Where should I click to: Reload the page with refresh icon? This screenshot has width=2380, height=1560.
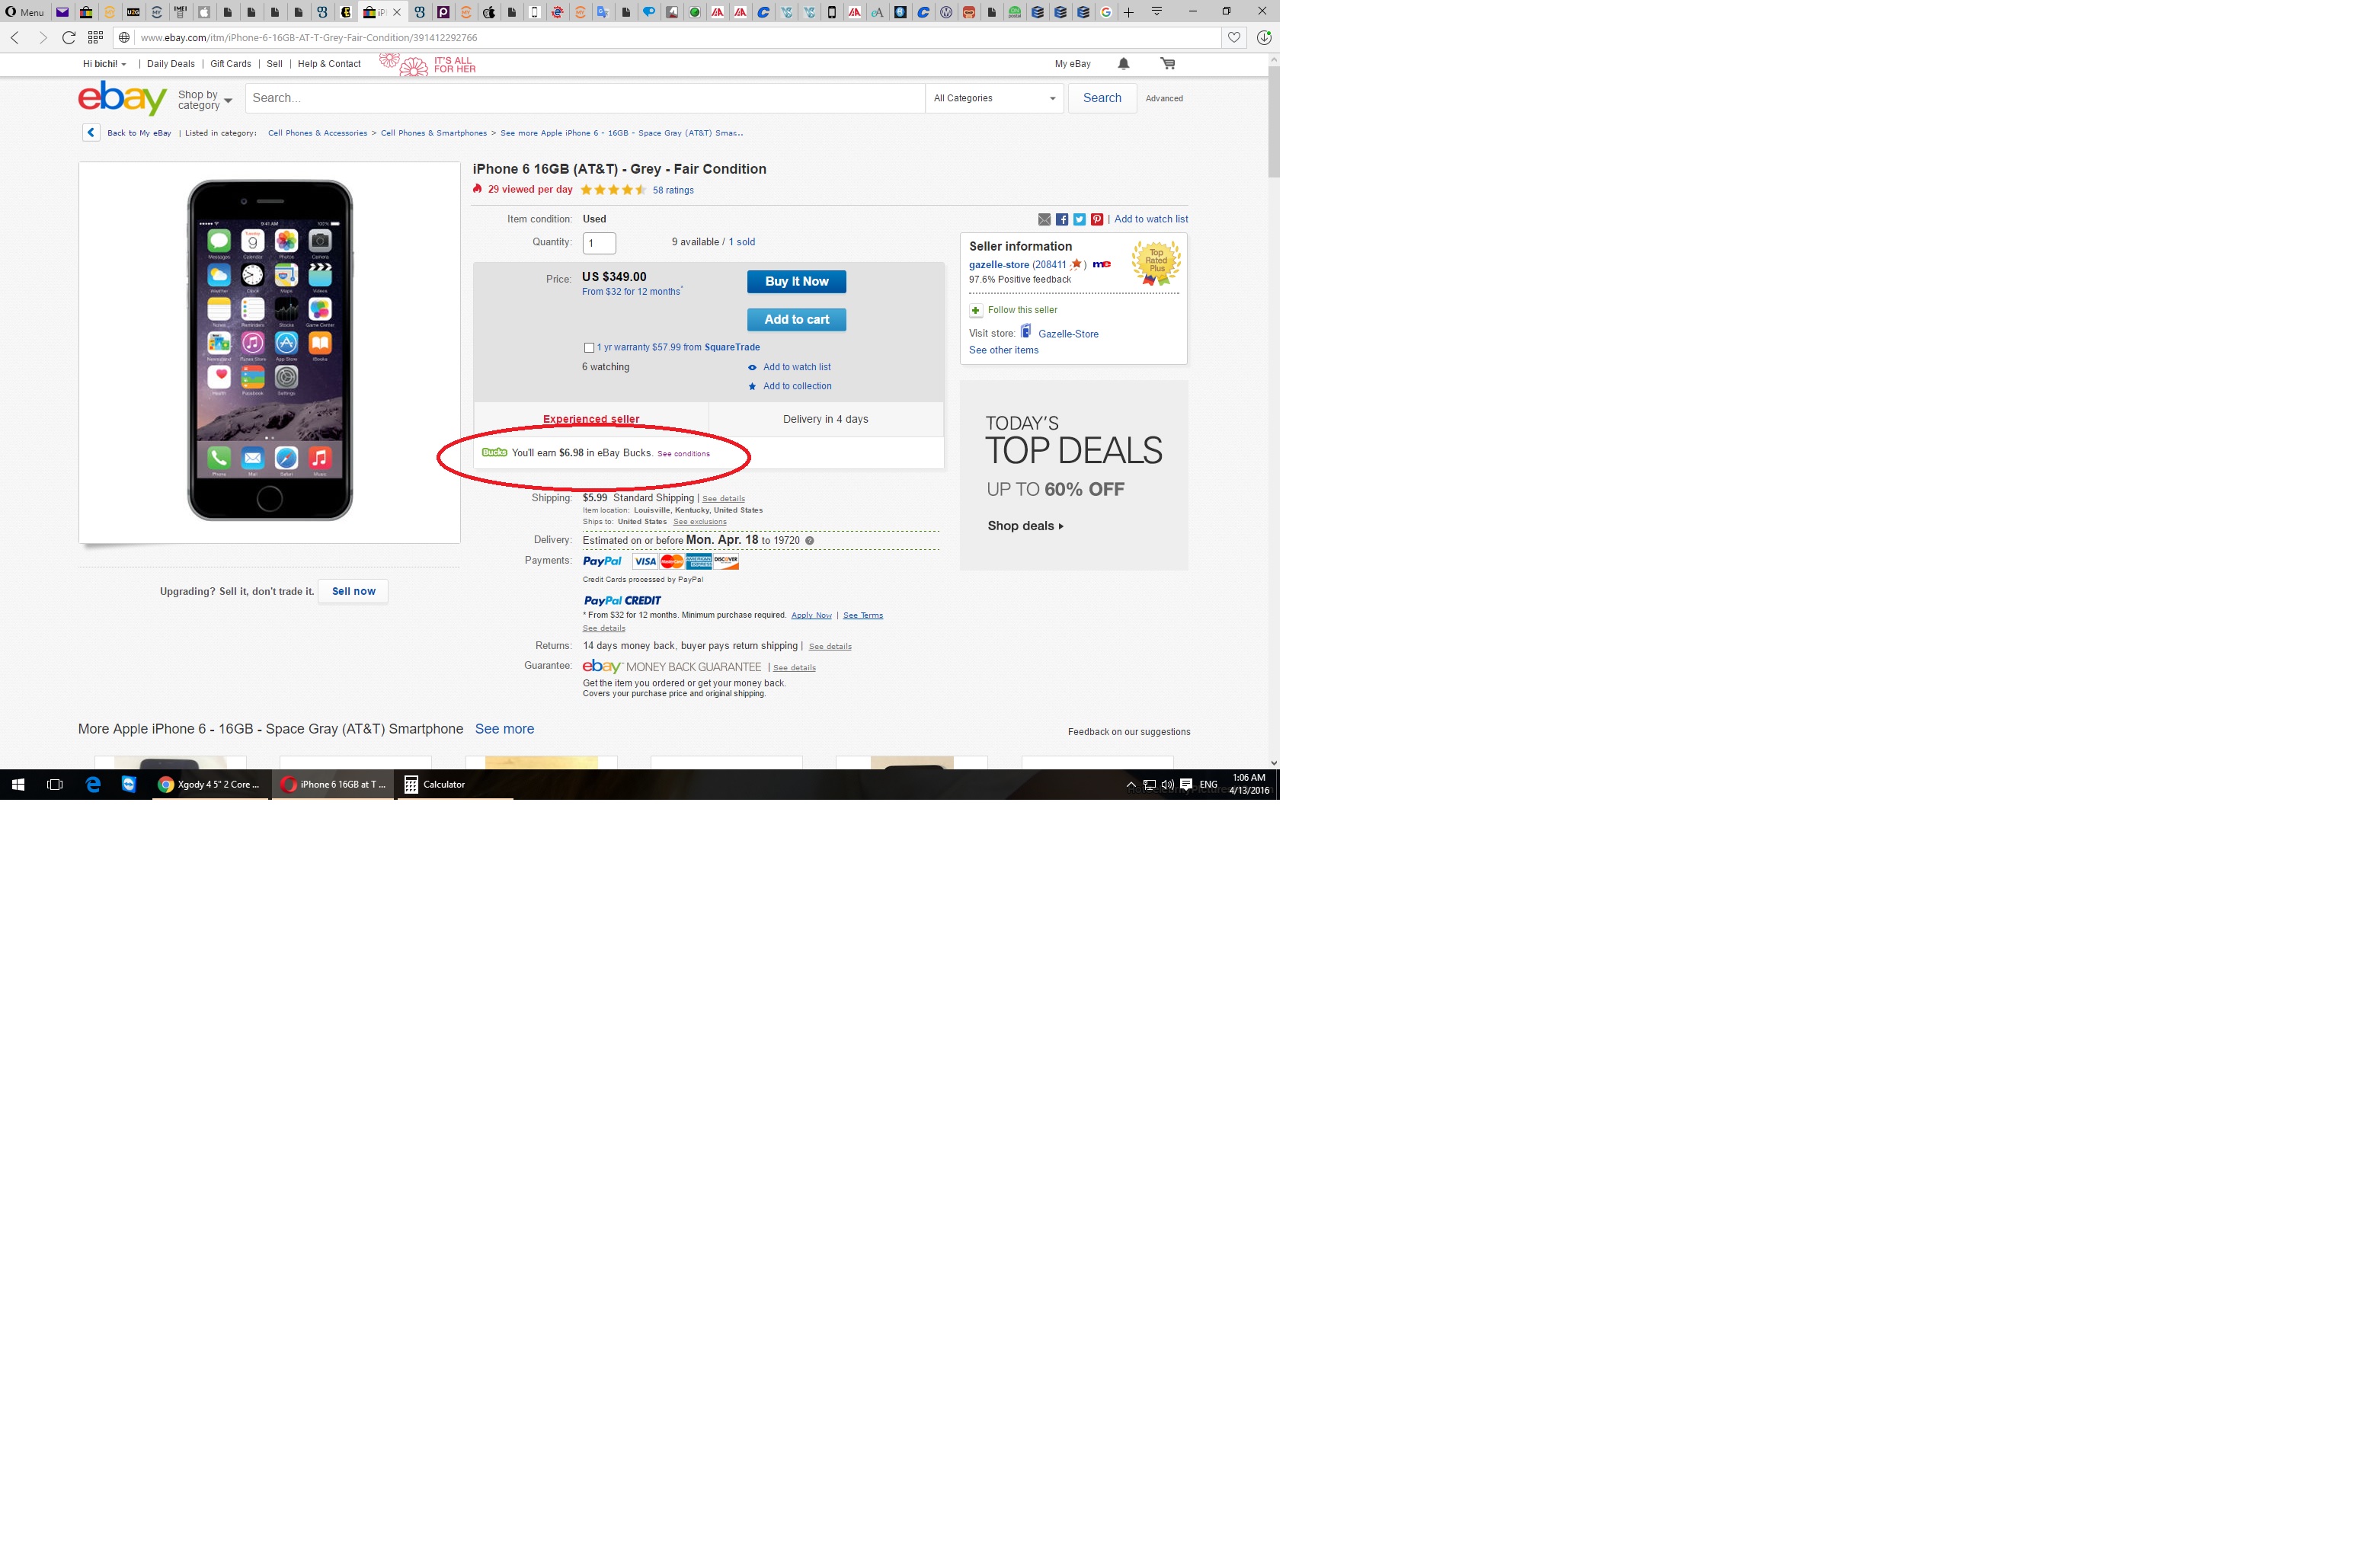pos(68,38)
